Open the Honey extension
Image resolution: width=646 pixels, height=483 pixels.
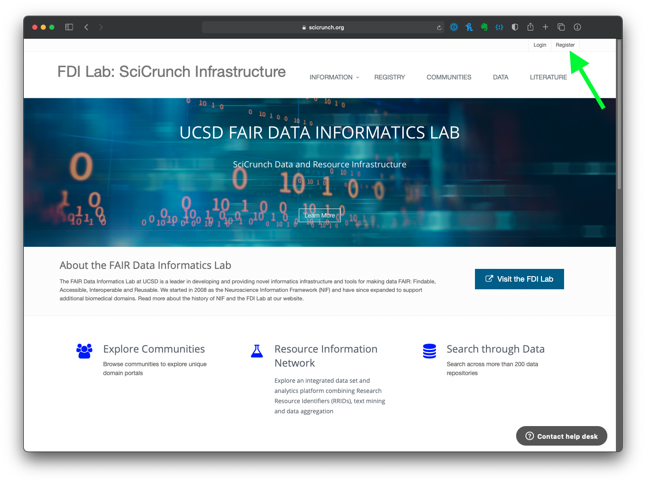coord(469,27)
